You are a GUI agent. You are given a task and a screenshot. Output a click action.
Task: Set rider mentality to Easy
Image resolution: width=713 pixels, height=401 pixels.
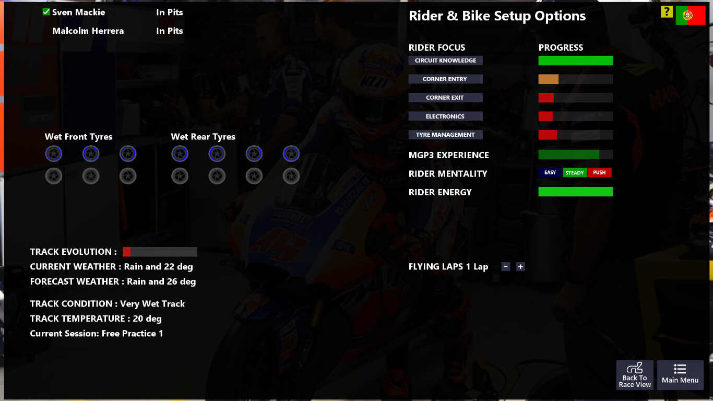550,173
